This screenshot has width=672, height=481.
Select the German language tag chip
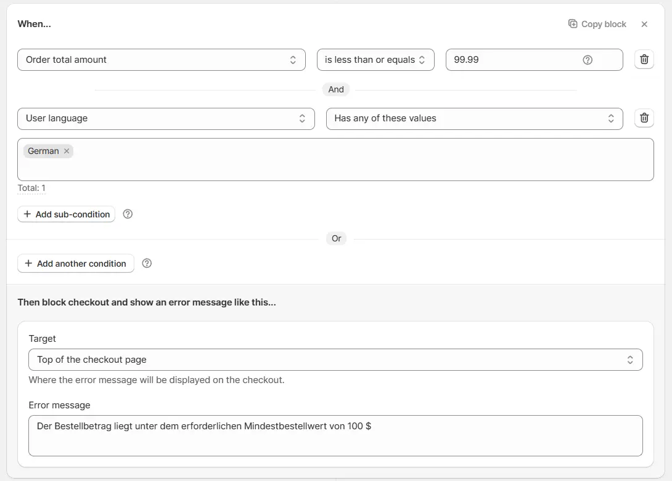43,151
